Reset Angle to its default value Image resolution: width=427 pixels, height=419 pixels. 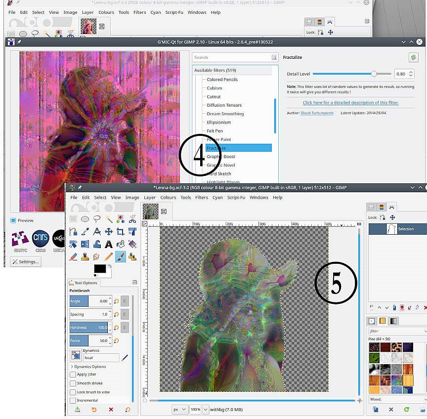pyautogui.click(x=116, y=301)
